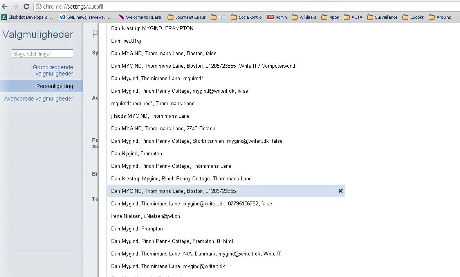Screen dimensions: 460x277
Task: Open the Welcome to HBase! bookmark
Action: (x=141, y=17)
